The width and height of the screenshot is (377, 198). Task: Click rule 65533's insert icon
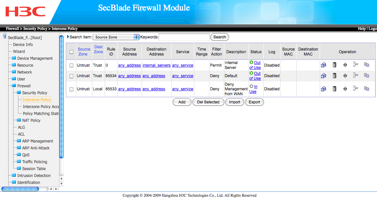point(355,88)
